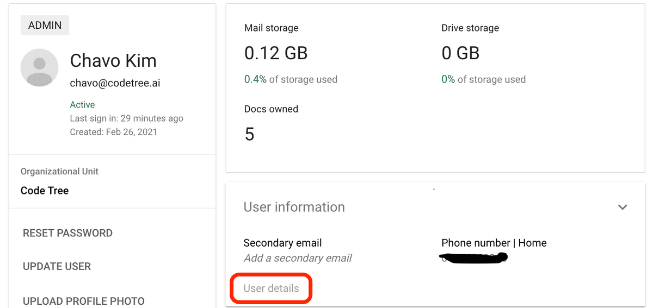Click Add a secondary email field
The height and width of the screenshot is (308, 653).
point(298,258)
